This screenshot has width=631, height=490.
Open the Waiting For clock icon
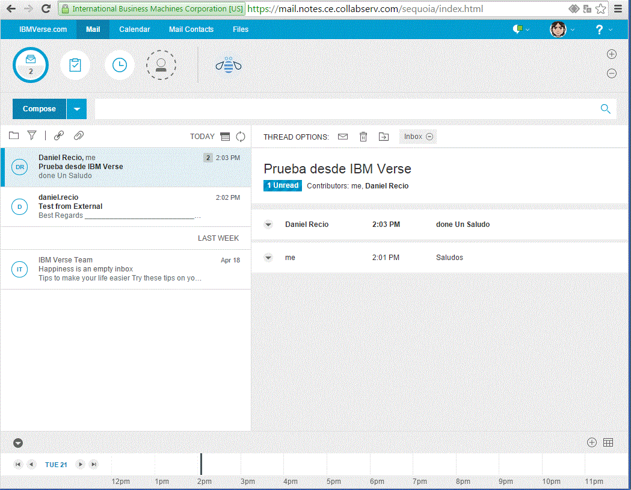(120, 65)
